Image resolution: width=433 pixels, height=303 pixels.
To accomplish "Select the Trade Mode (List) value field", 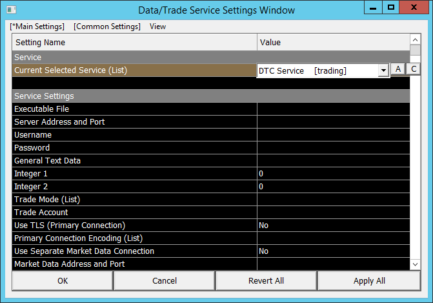I will tap(333, 200).
